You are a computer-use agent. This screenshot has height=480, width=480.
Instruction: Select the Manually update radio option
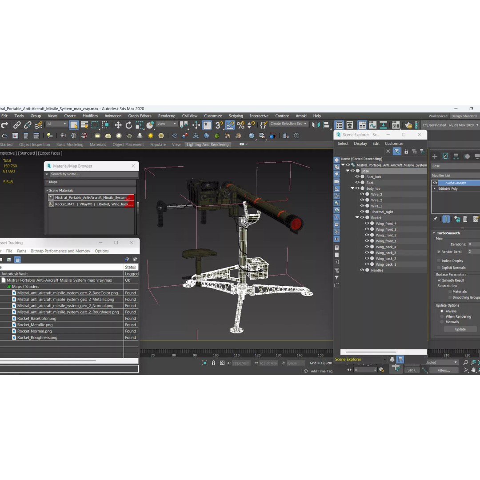click(442, 322)
